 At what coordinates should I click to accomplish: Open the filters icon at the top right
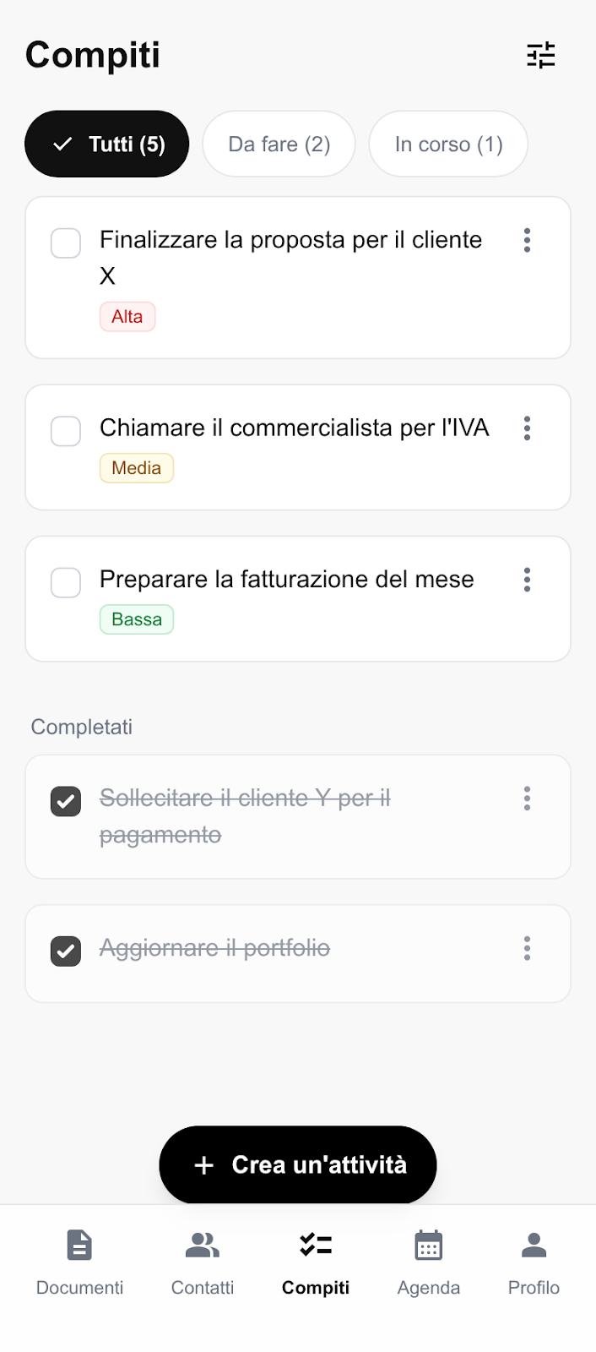[541, 55]
